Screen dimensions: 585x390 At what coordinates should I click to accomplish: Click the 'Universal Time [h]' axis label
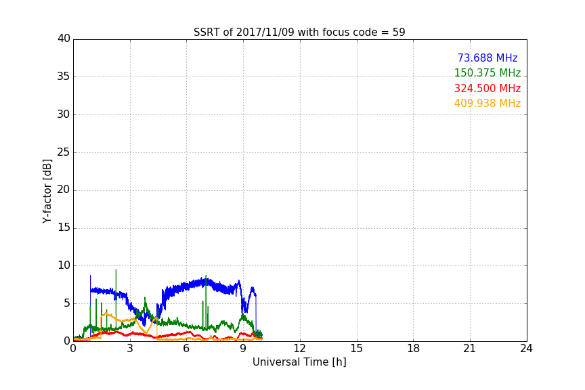point(299,362)
